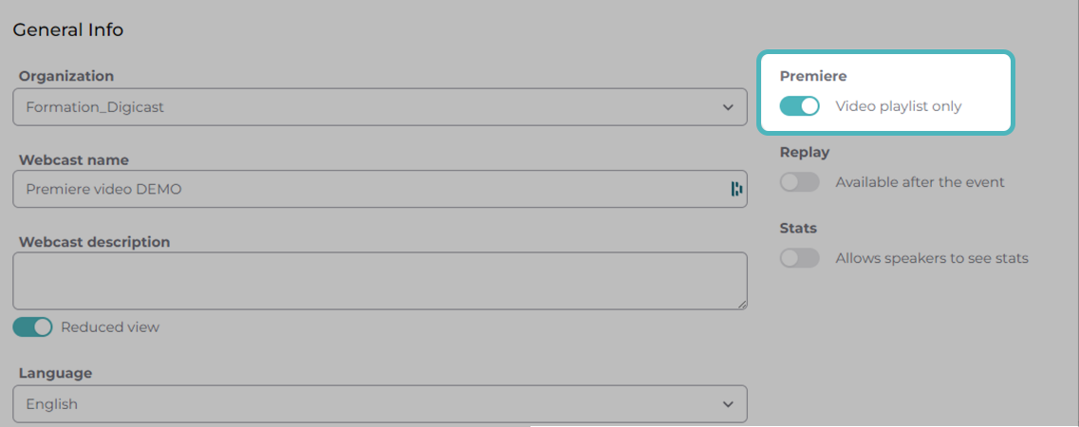Click the General Info section heading
Image resolution: width=1079 pixels, height=427 pixels.
pyautogui.click(x=68, y=30)
